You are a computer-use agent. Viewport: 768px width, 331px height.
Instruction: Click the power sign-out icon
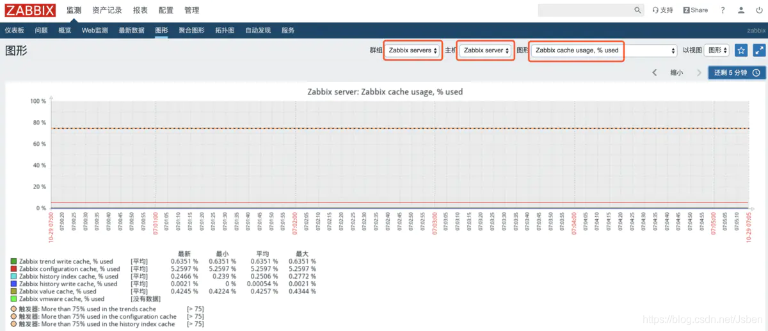[759, 10]
